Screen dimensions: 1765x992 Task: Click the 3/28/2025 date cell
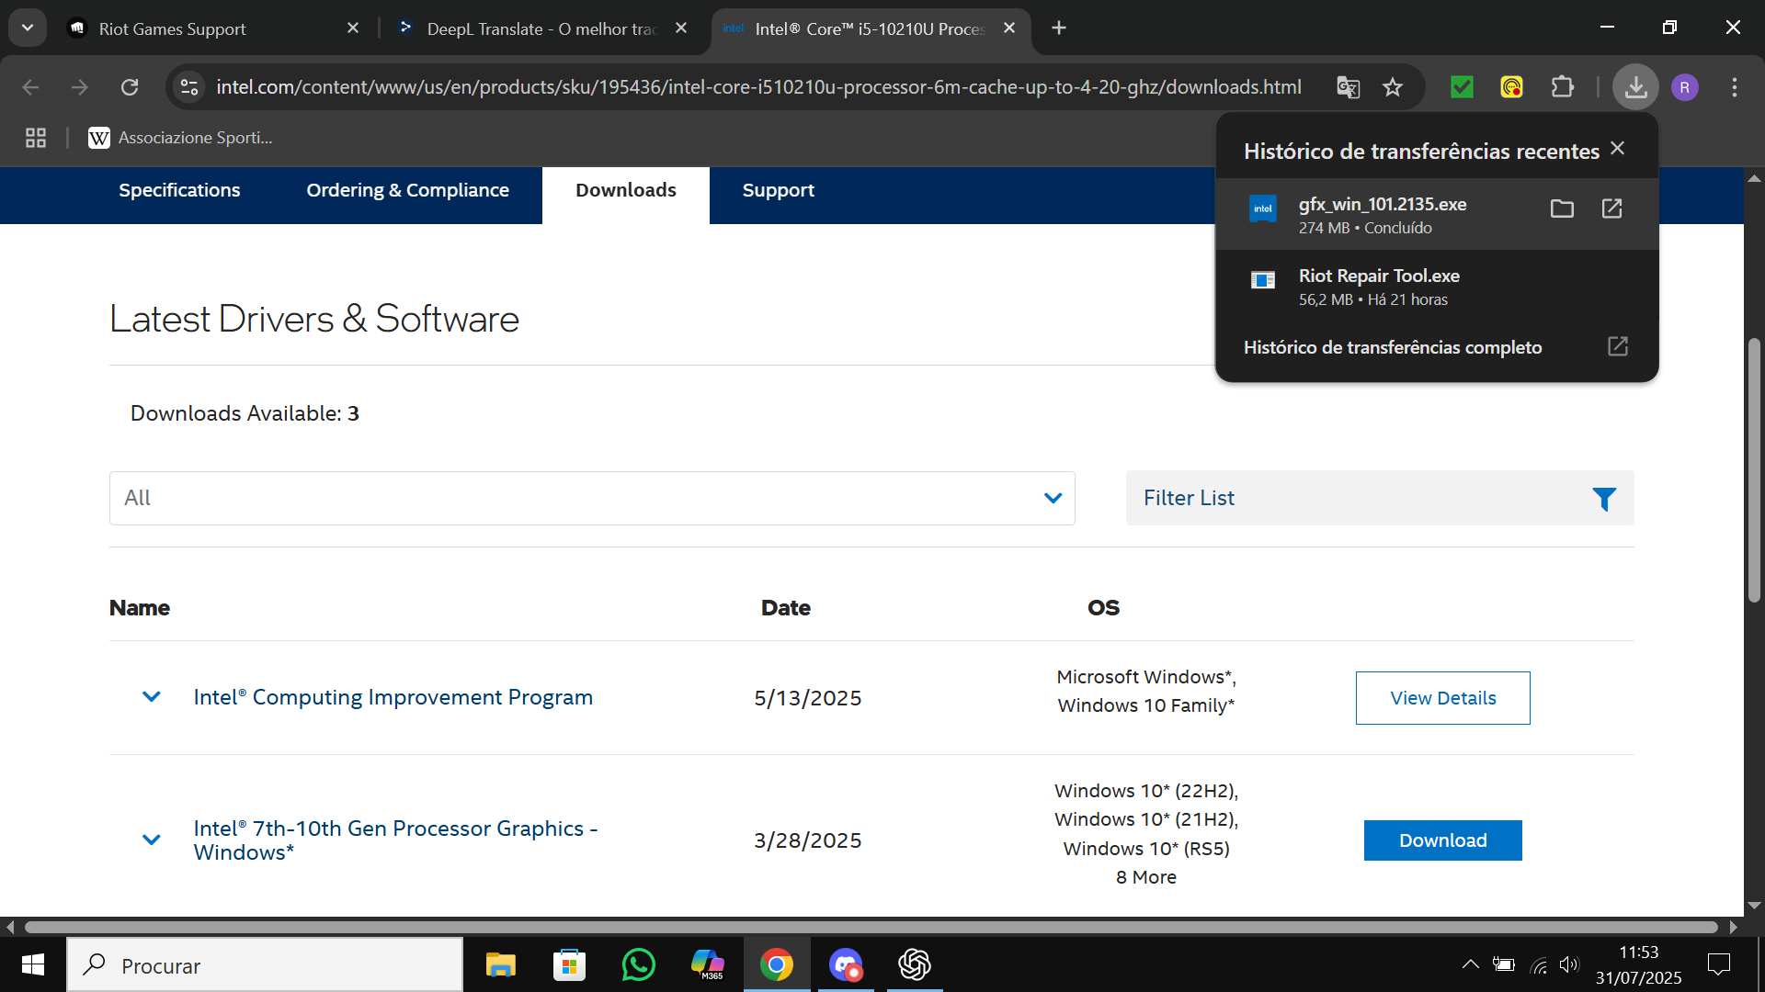click(808, 840)
